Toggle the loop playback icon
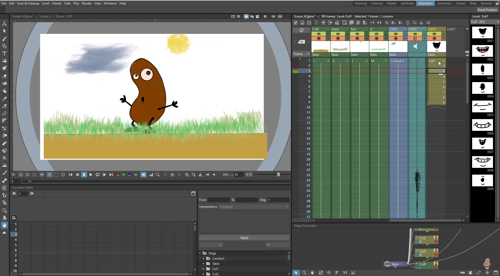500x276 pixels. [x=98, y=175]
